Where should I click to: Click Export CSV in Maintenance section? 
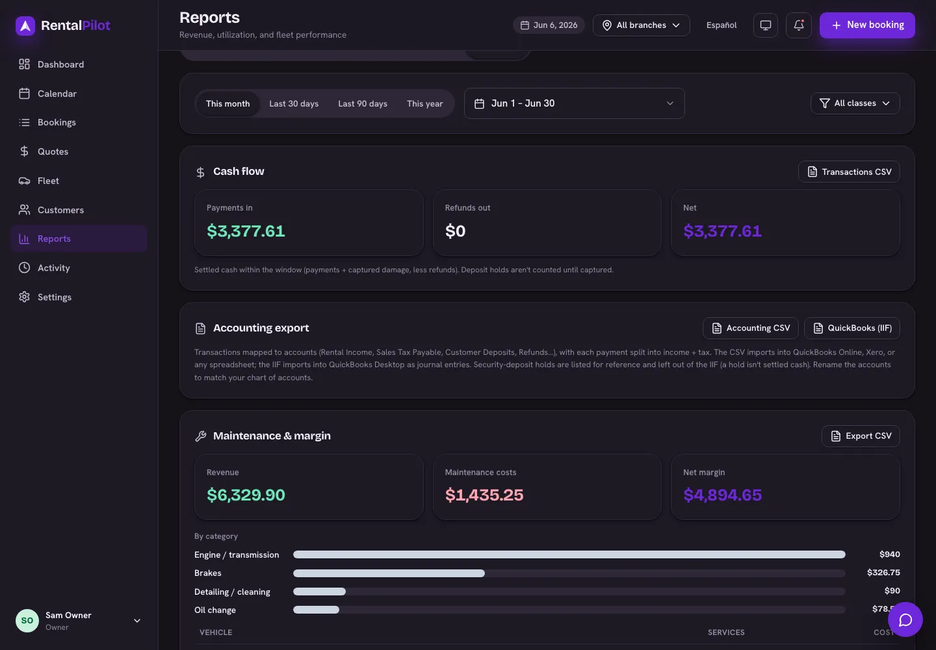point(861,436)
